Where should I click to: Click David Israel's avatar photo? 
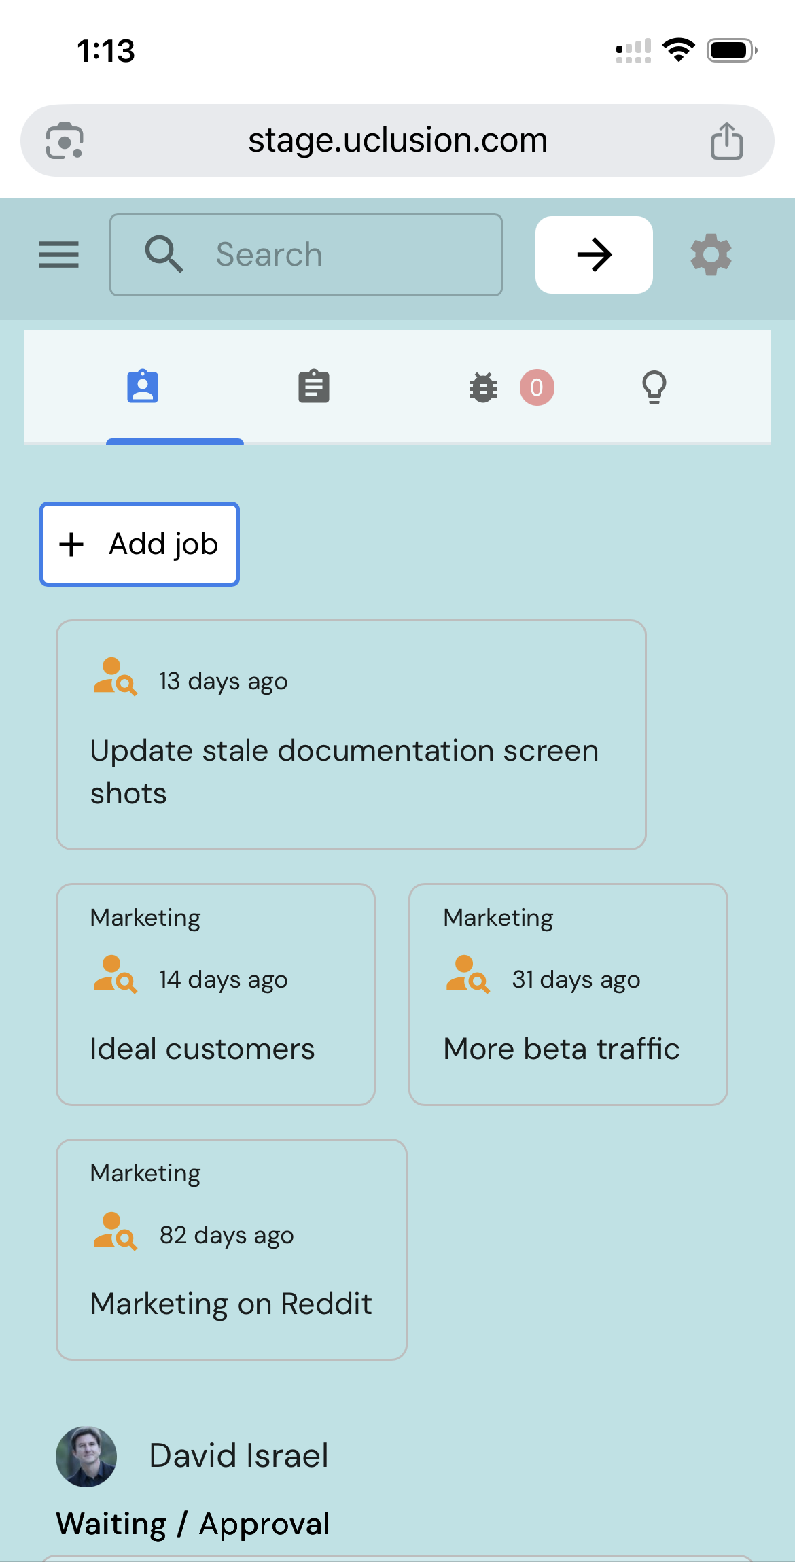86,1456
